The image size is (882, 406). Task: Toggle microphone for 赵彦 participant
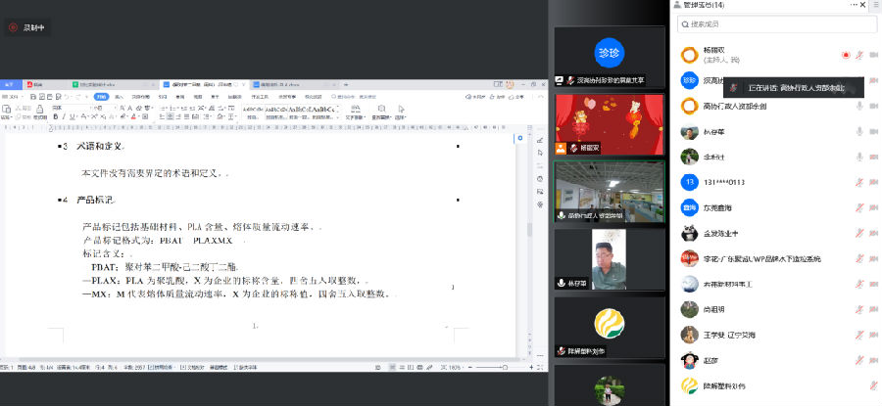point(859,360)
